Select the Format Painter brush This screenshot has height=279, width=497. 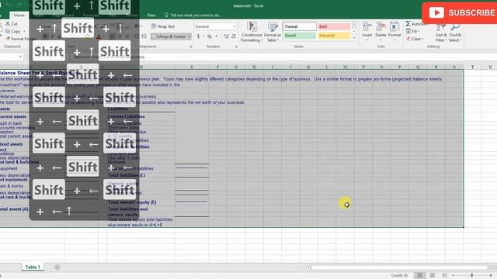coord(8,39)
